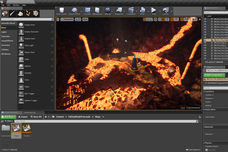The width and height of the screenshot is (228, 152).
Task: Open the Add New dropdown
Action: tap(9, 117)
